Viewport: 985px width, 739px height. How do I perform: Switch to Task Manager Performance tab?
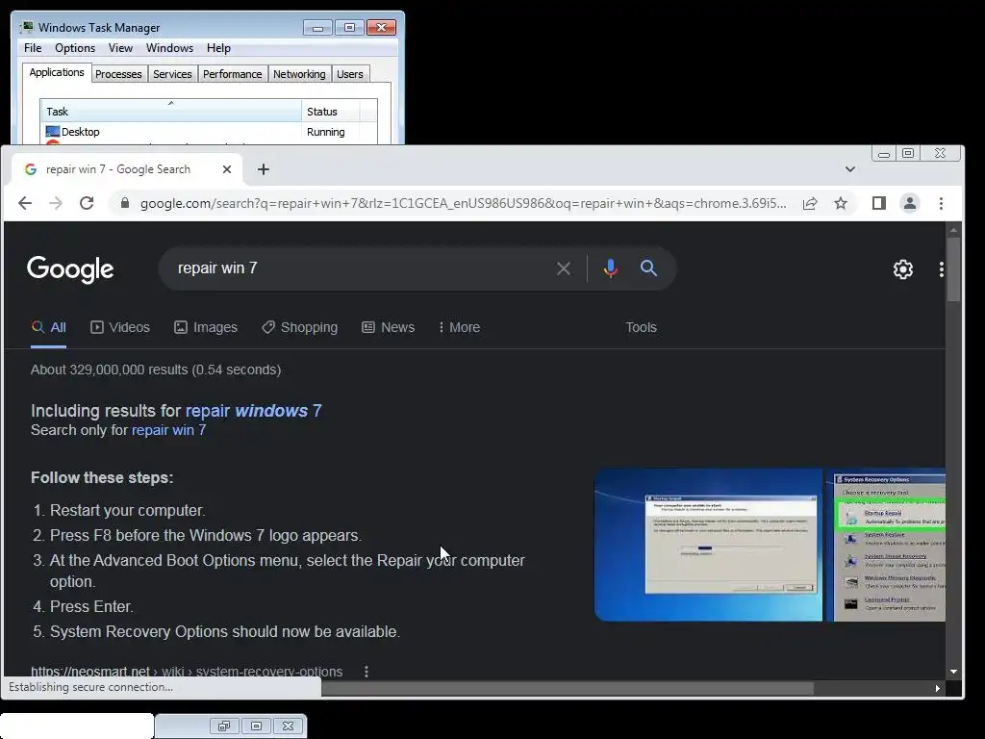(233, 74)
